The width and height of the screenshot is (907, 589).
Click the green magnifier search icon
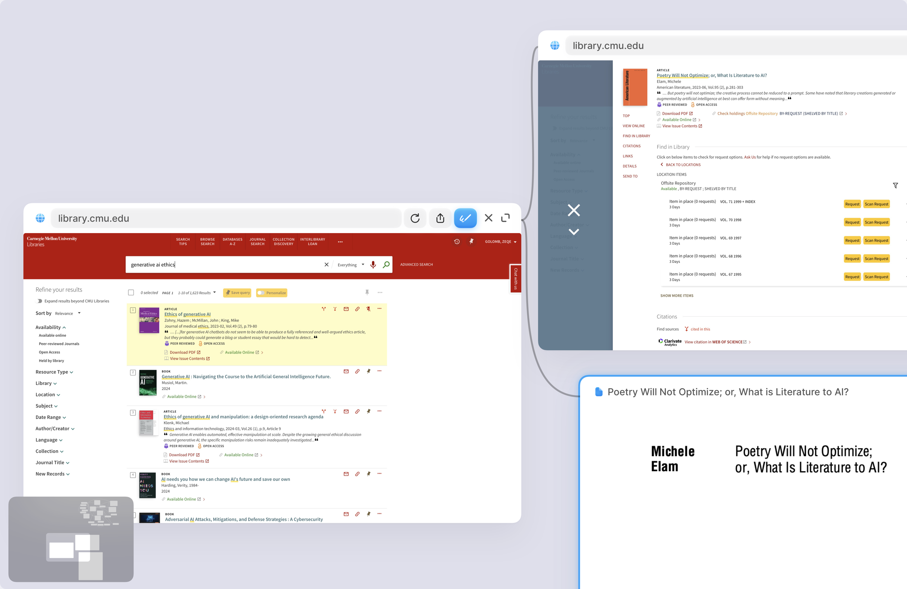pos(386,265)
